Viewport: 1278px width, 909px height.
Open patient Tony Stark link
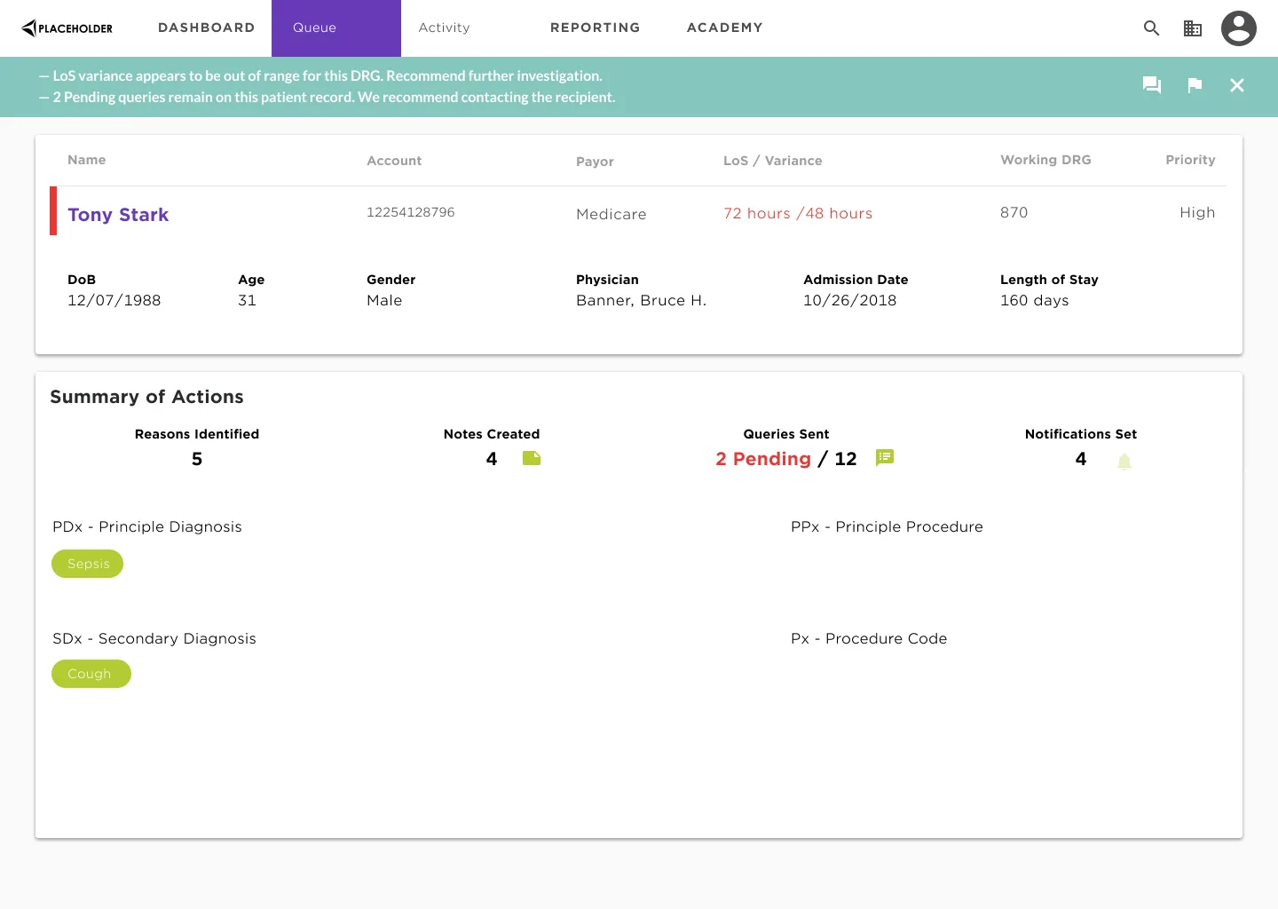coord(118,215)
